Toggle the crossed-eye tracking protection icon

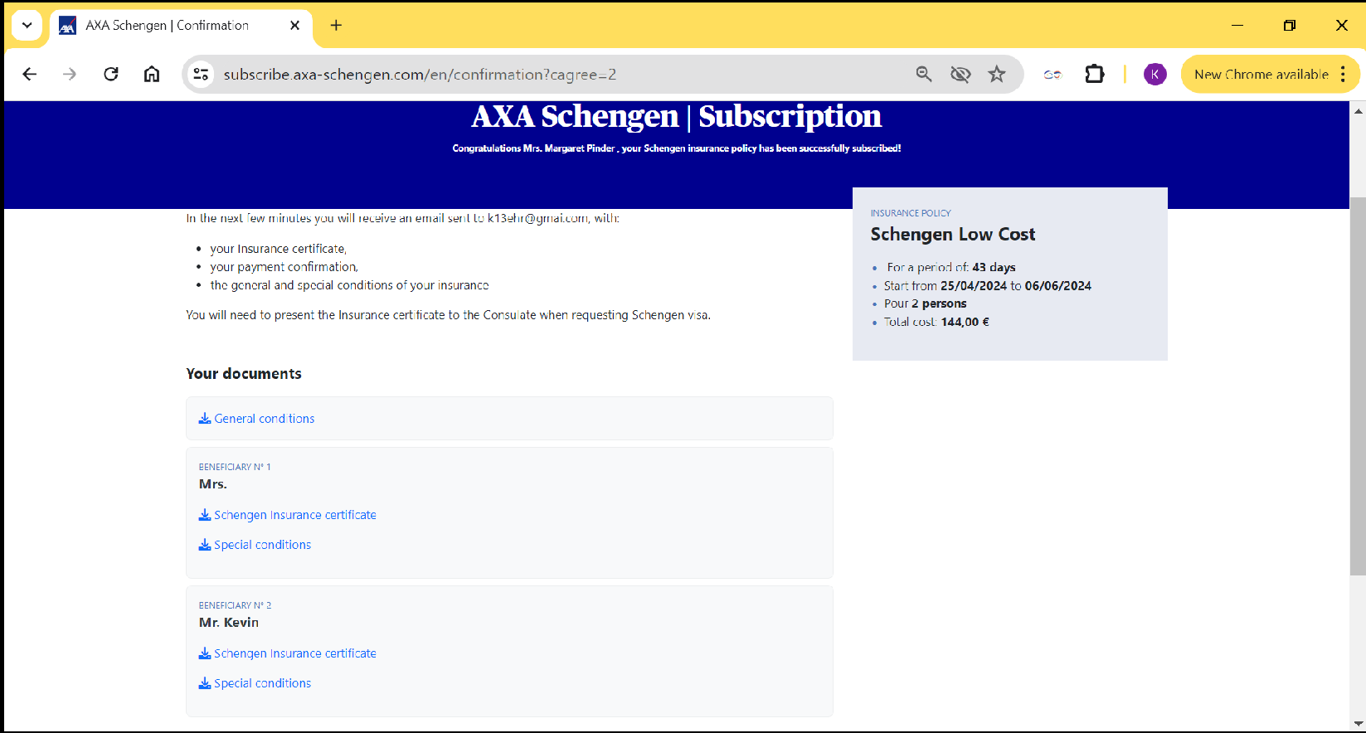(x=960, y=75)
